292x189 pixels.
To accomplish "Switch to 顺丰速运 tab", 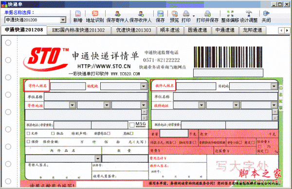I will pos(170,30).
